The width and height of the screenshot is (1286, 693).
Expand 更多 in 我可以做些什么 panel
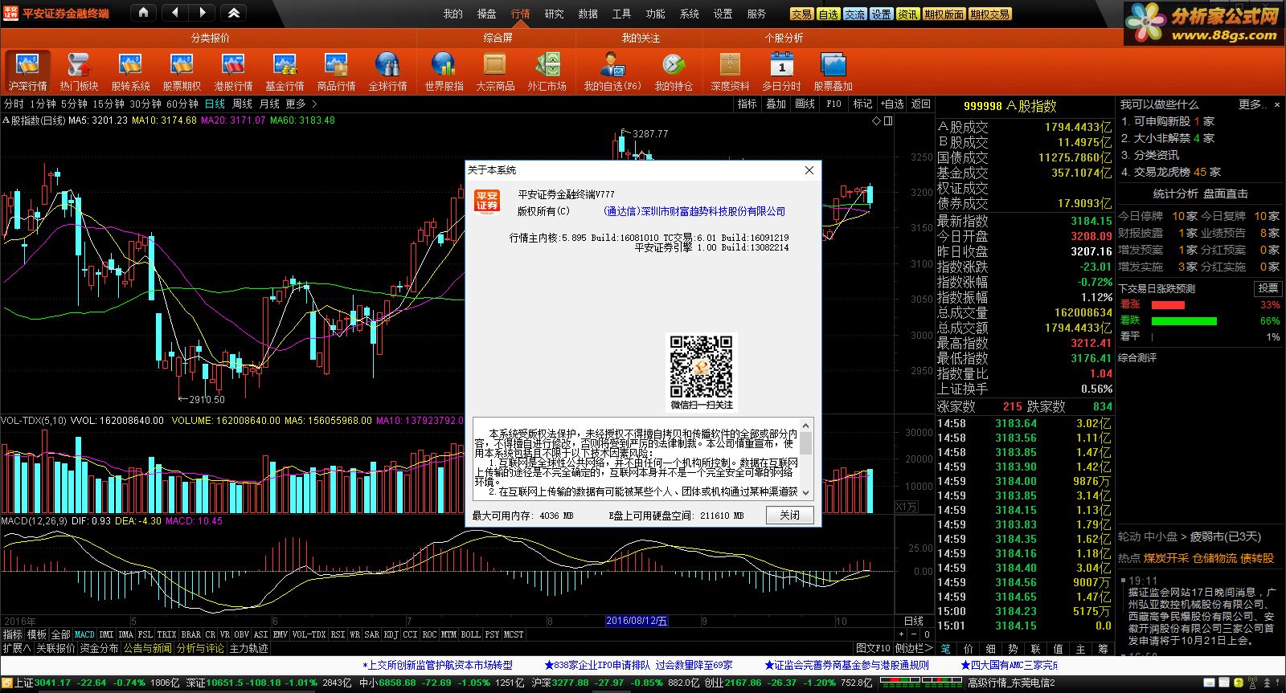[1252, 104]
